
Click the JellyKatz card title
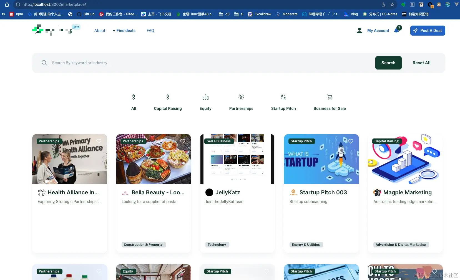228,192
